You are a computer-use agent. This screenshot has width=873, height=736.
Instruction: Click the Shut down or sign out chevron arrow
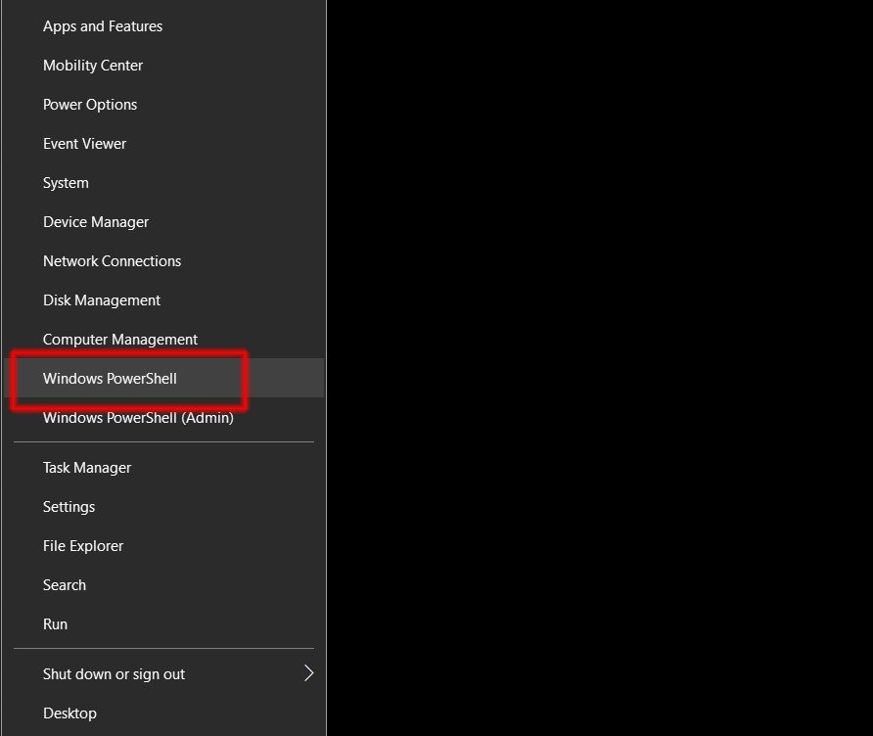(308, 673)
